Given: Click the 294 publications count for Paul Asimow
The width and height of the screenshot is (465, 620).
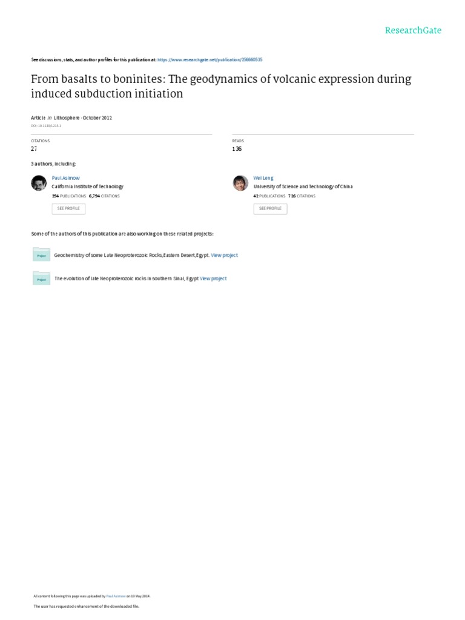Looking at the screenshot, I should (x=68, y=196).
